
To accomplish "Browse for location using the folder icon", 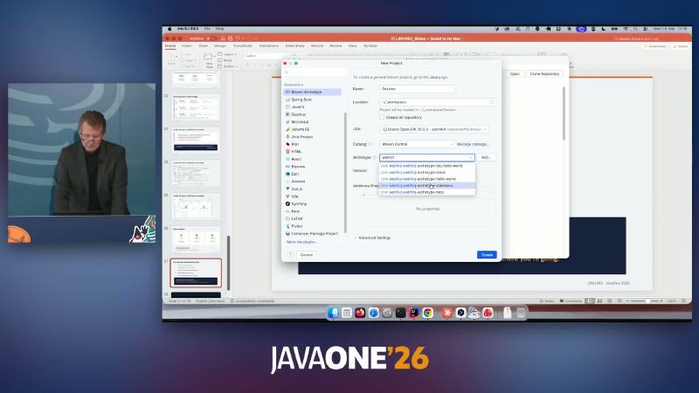I will pos(492,102).
